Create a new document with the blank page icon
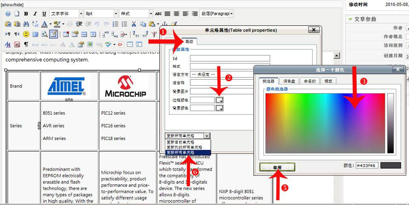The height and width of the screenshot is (205, 409). coord(17,14)
